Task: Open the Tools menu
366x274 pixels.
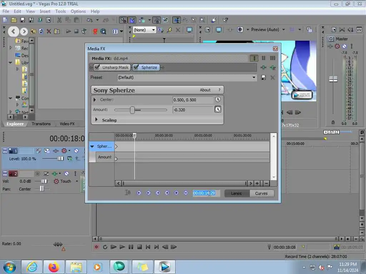Action: coord(60,11)
